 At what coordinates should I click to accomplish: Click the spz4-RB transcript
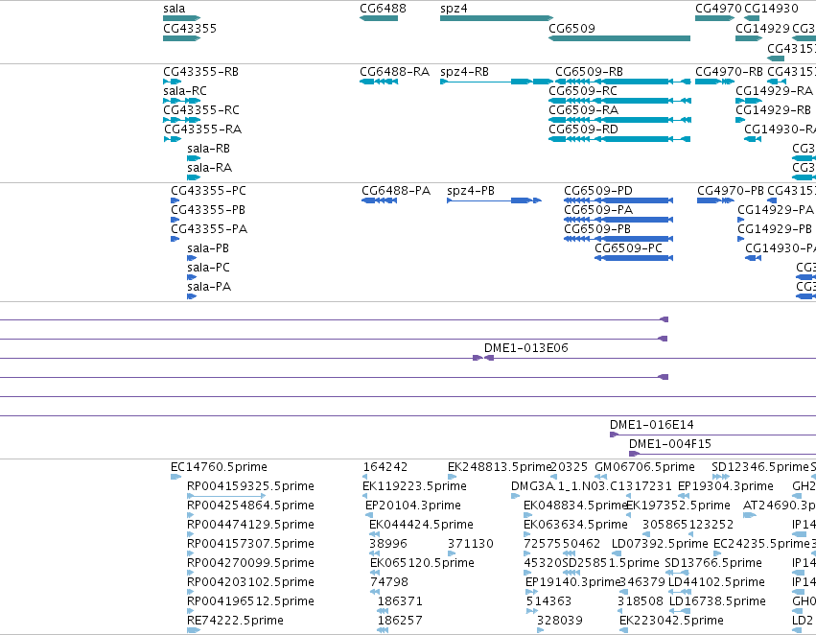click(x=497, y=82)
